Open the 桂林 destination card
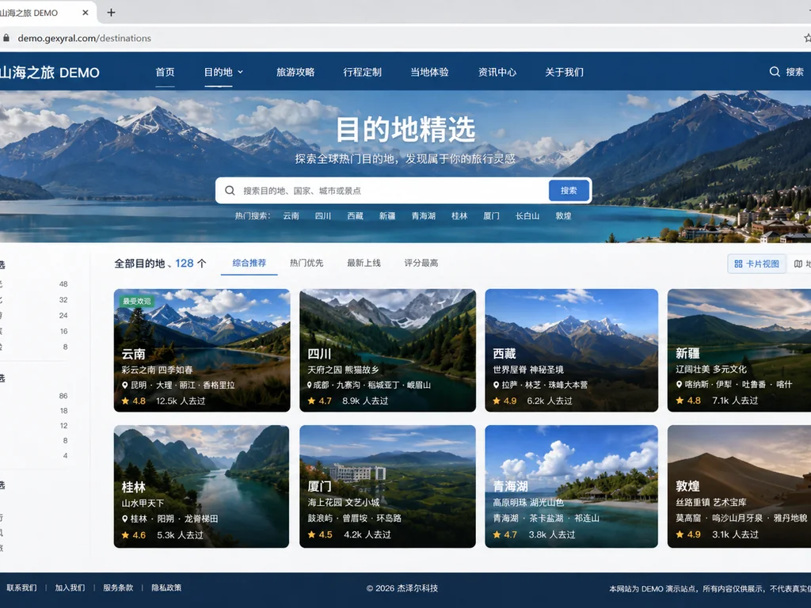This screenshot has height=608, width=811. click(x=202, y=487)
